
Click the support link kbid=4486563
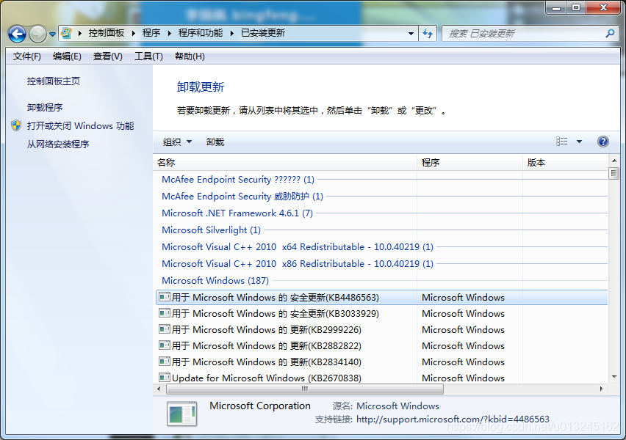(x=453, y=419)
